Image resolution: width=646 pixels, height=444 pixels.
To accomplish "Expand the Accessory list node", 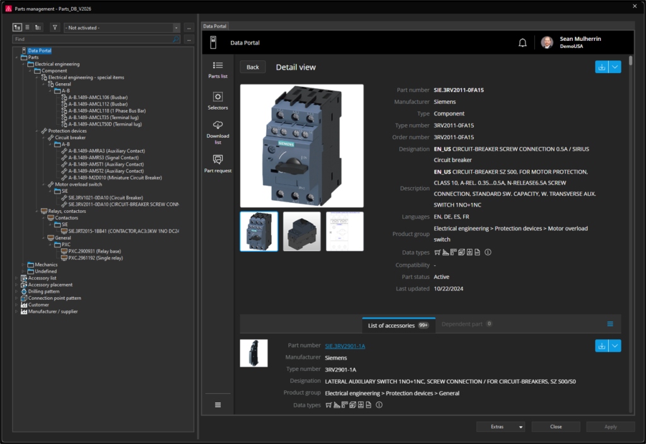I will (x=16, y=278).
